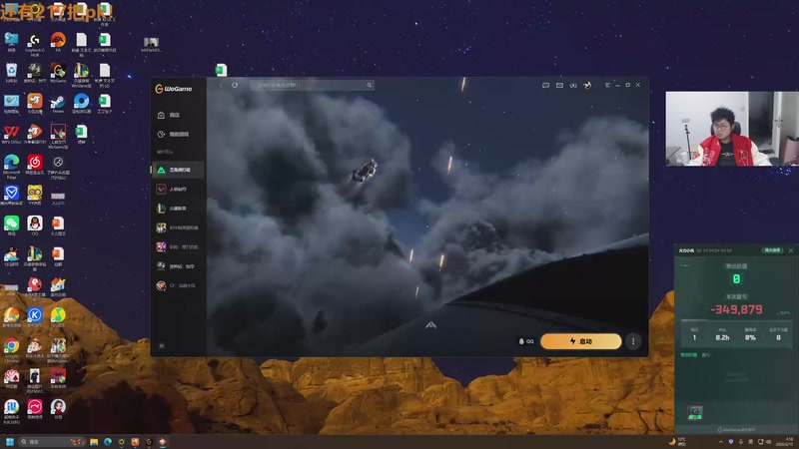The width and height of the screenshot is (799, 449).
Task: Open the Recycle Bin on desktop
Action: coord(11,73)
